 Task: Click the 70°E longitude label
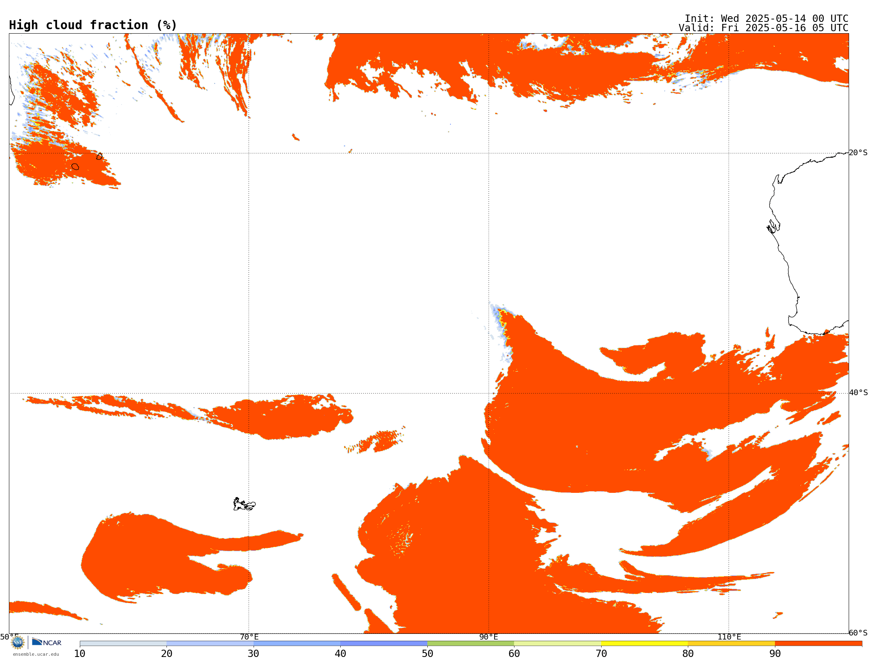click(249, 637)
